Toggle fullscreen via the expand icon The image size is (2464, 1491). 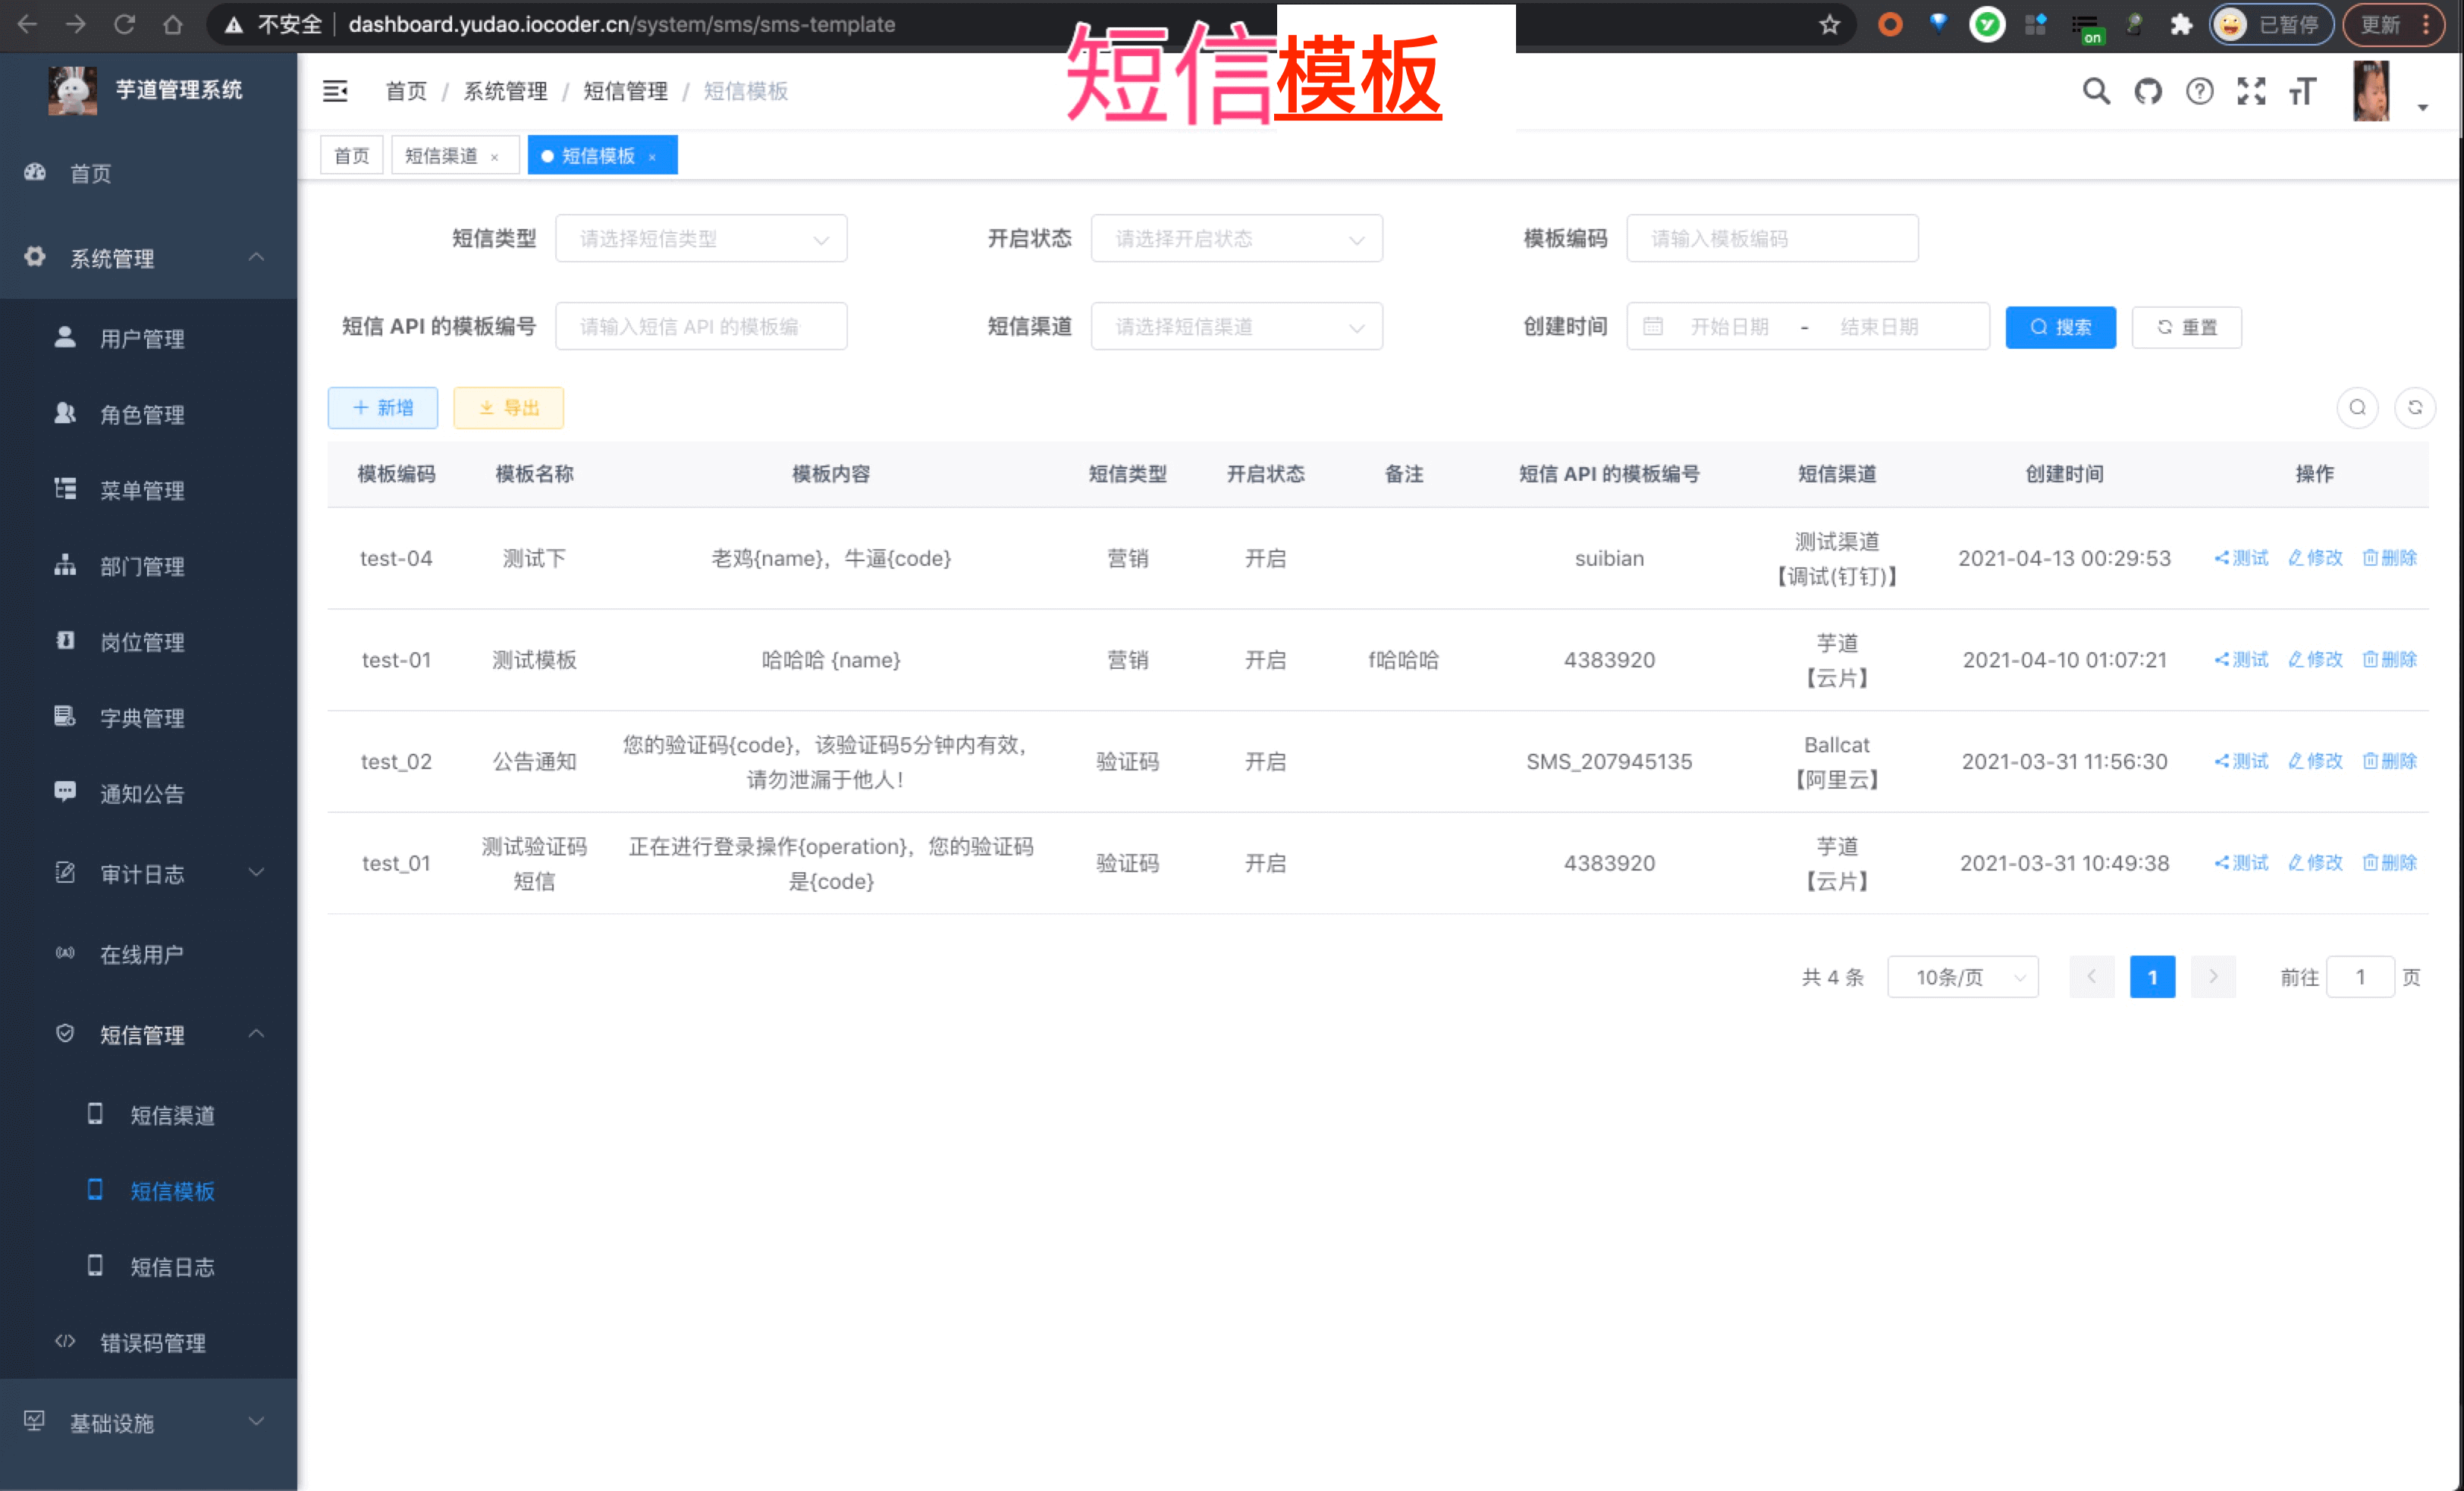[x=2251, y=91]
